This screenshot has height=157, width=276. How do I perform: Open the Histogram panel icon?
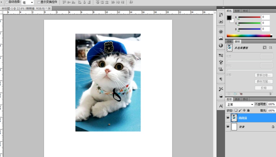click(x=221, y=39)
